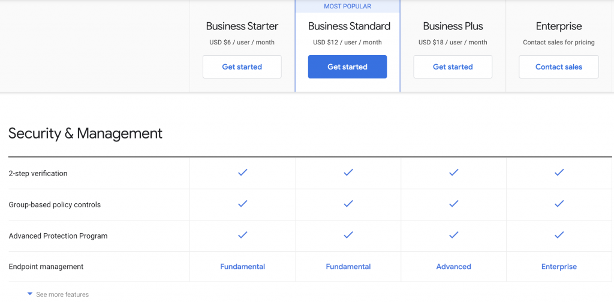Click Business Standard's 2-step verification checkmark
This screenshot has height=302, width=614.
[348, 172]
